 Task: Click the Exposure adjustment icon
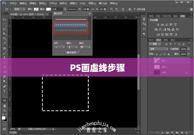coord(171,25)
